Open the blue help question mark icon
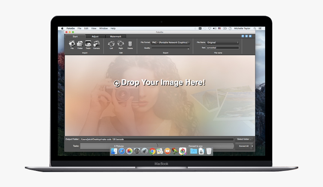 pyautogui.click(x=243, y=36)
